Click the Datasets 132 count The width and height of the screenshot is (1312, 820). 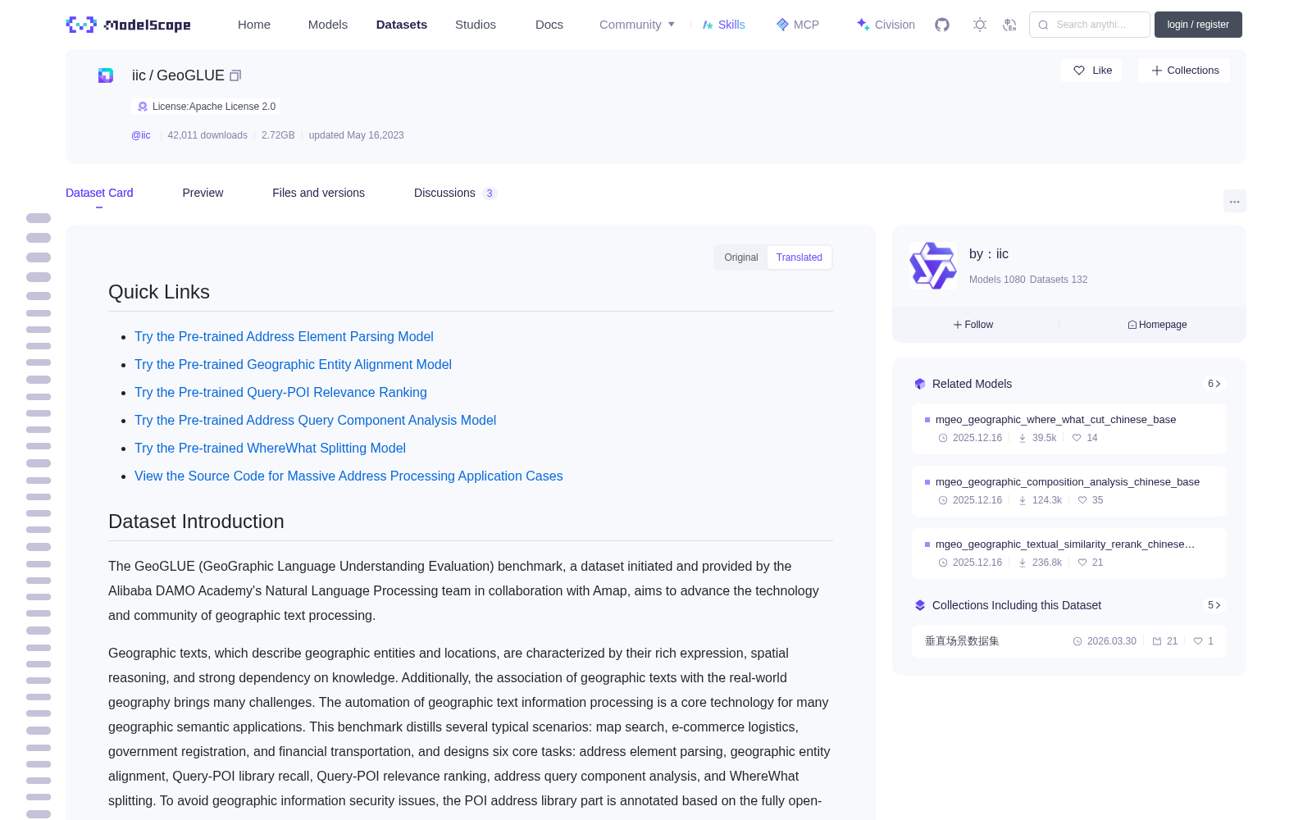click(x=1059, y=280)
